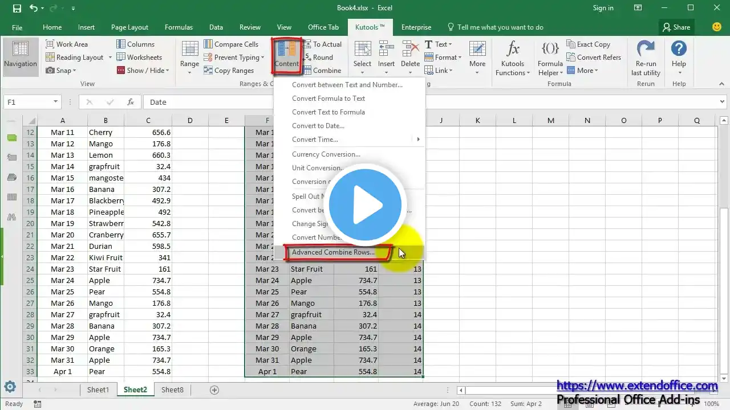Choose Advanced Combine Rows from the menu
The height and width of the screenshot is (410, 730).
click(x=333, y=252)
